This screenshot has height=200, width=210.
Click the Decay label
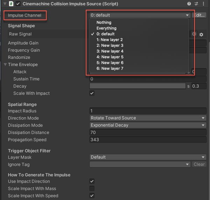tap(20, 86)
